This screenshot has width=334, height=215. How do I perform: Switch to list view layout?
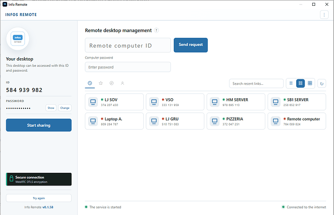coord(291,83)
